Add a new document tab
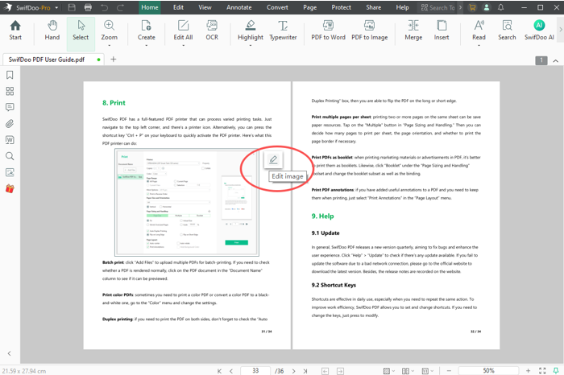The height and width of the screenshot is (375, 564). [114, 60]
